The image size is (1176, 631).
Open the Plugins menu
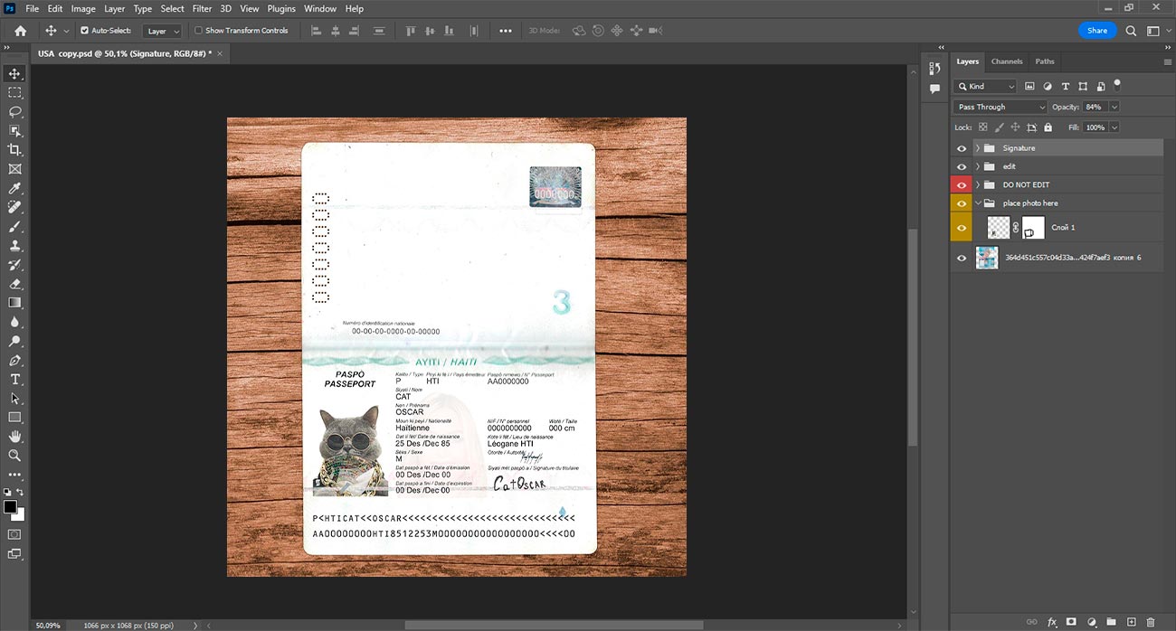281,8
